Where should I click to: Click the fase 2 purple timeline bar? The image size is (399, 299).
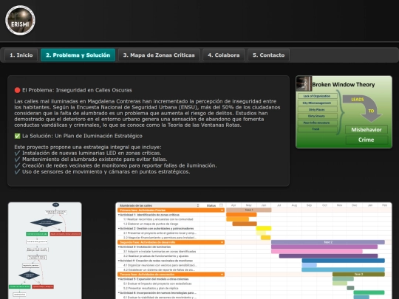point(328,242)
